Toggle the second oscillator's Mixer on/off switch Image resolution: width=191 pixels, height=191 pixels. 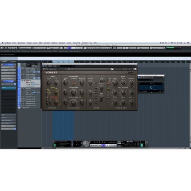click(x=96, y=92)
